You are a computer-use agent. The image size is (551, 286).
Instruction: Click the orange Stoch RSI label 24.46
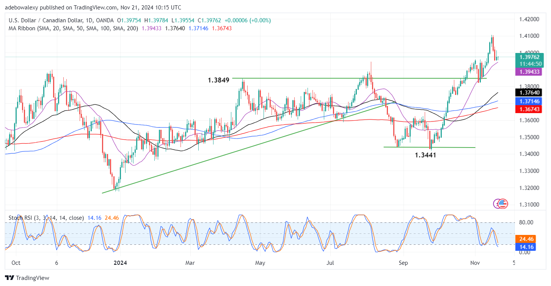click(525, 239)
